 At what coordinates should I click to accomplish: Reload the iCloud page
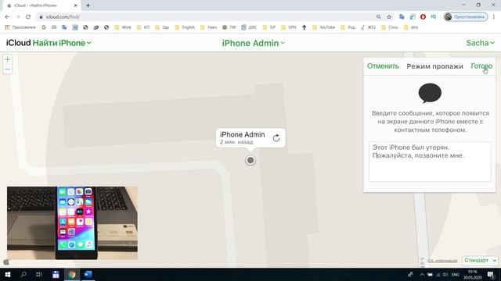click(28, 16)
